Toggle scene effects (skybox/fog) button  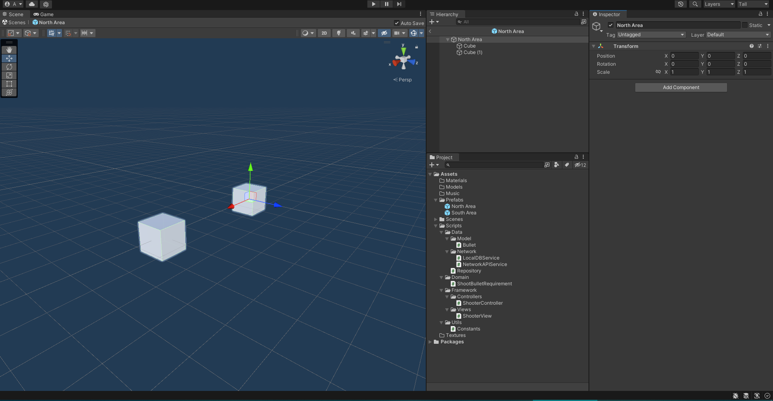(x=366, y=33)
